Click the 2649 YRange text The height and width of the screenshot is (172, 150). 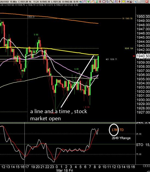click(121, 138)
